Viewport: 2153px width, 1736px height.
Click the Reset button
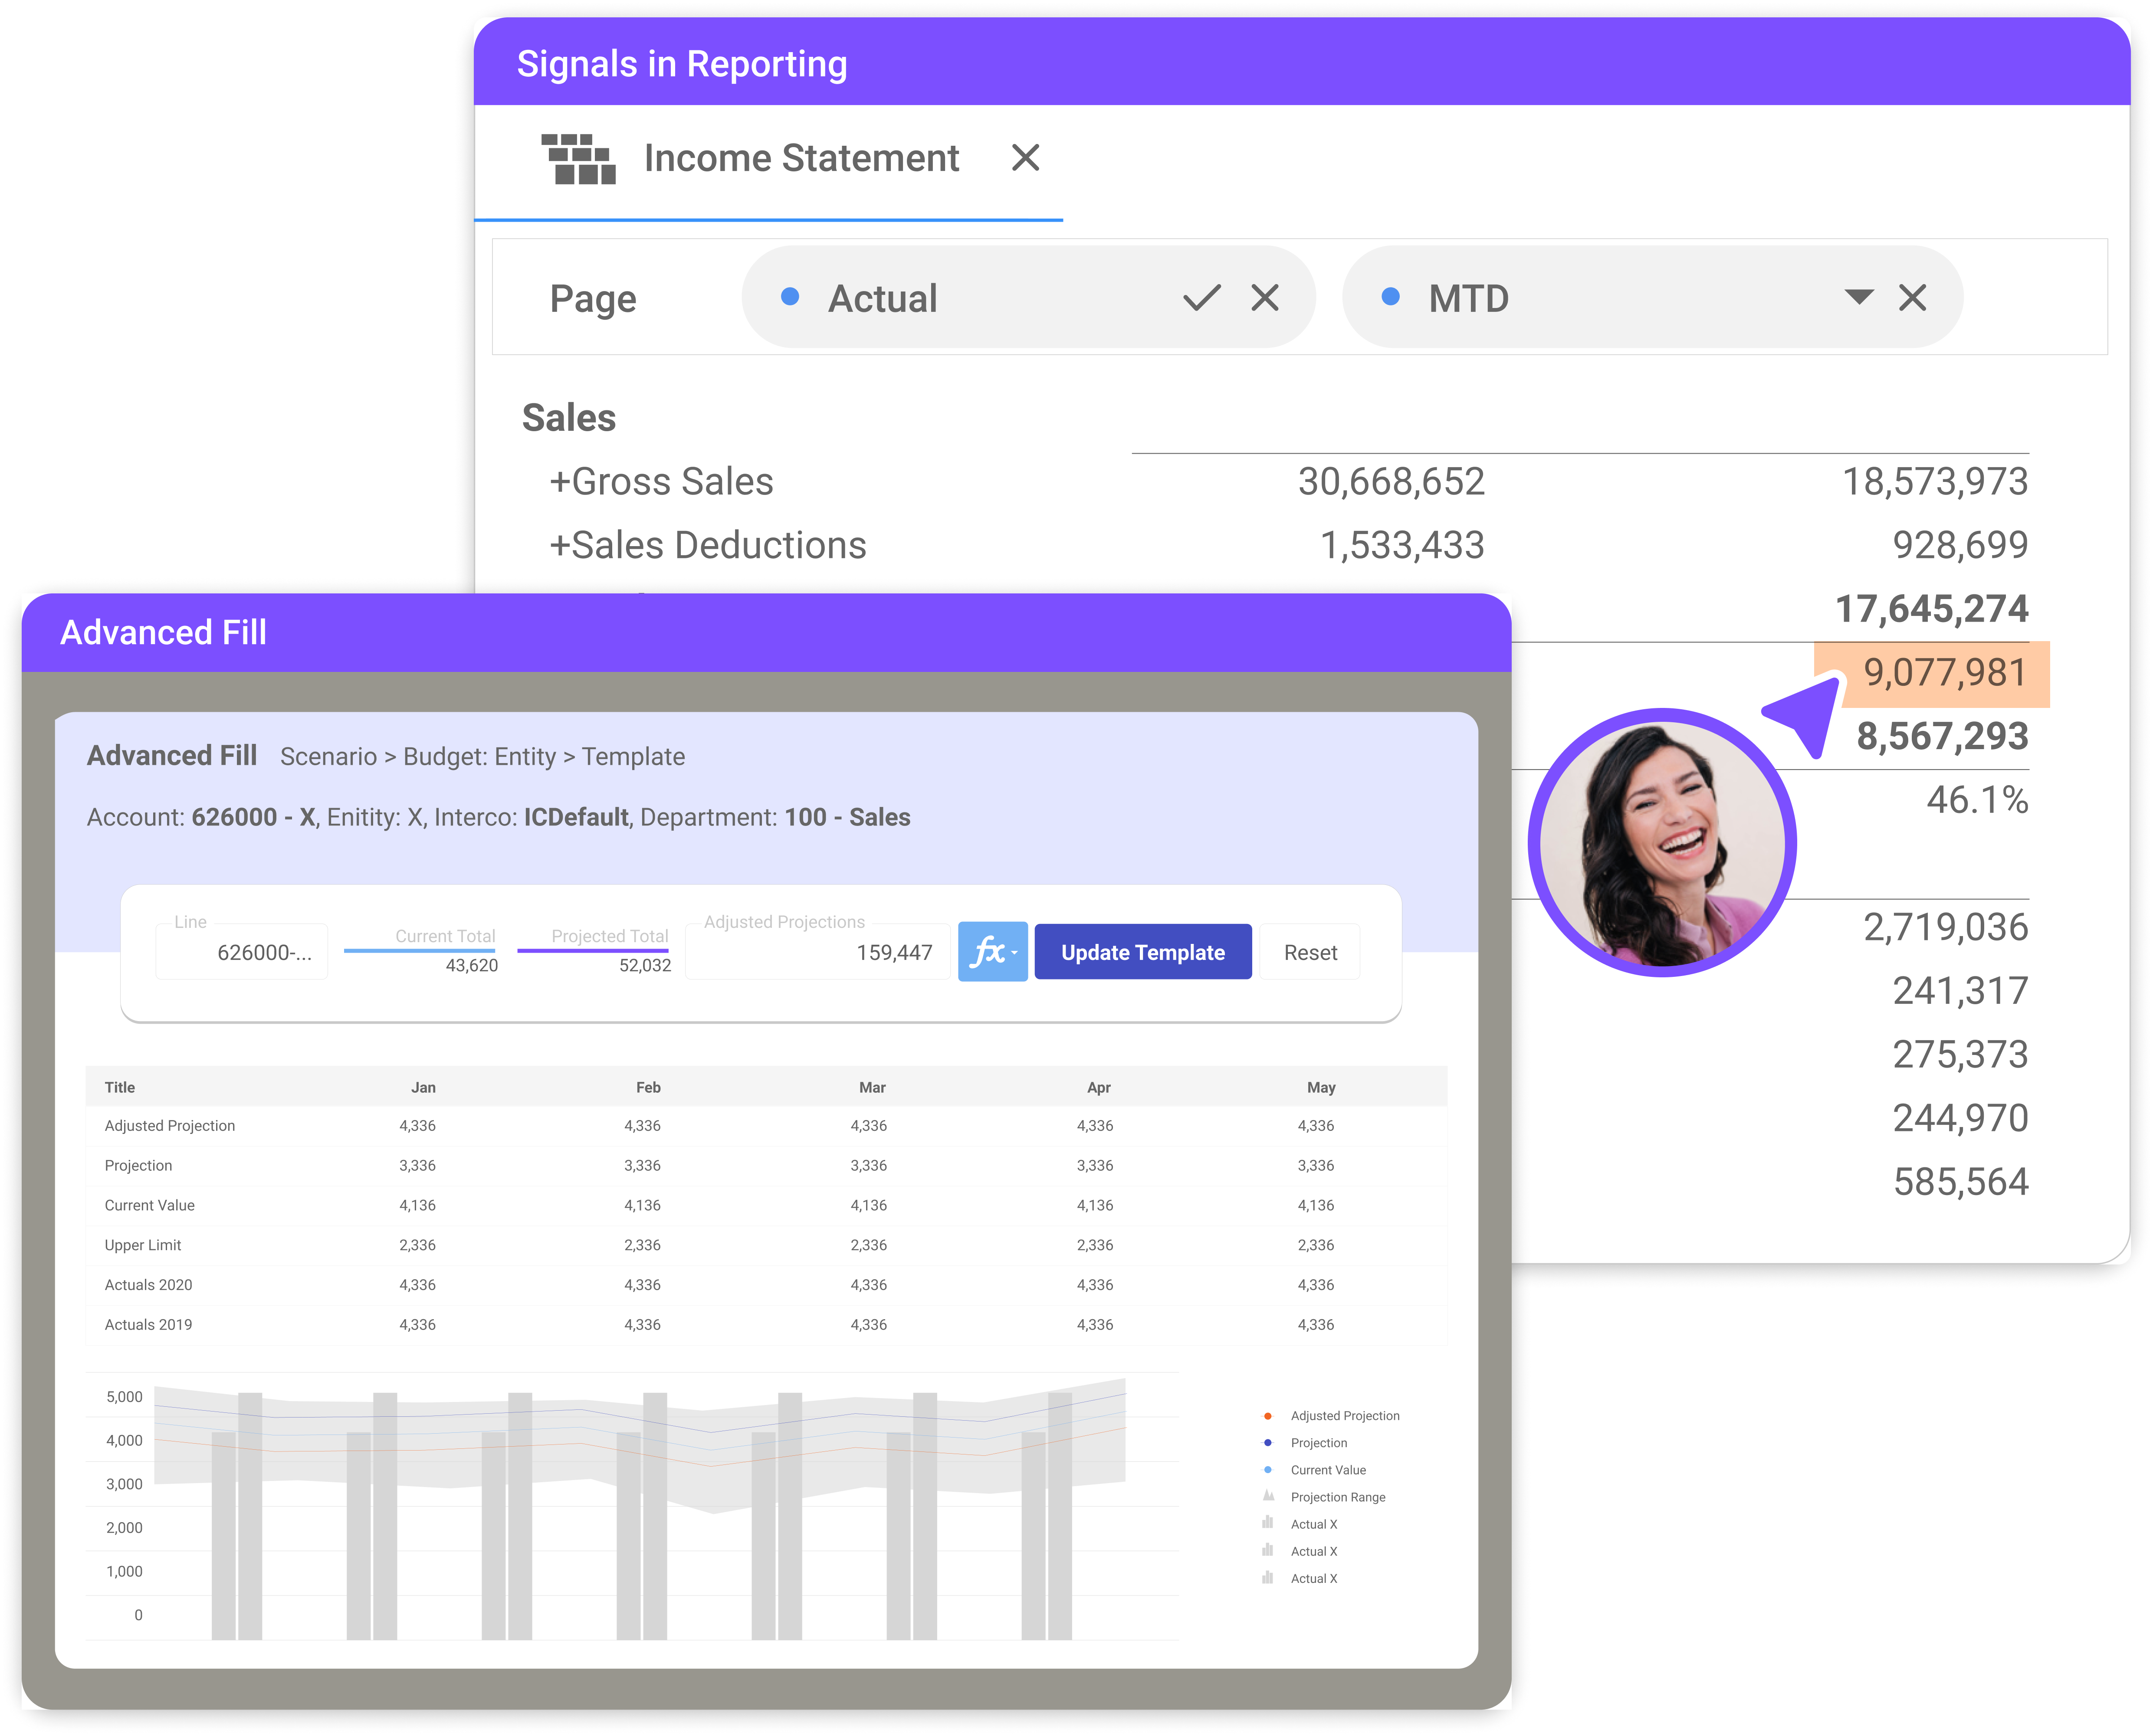click(x=1310, y=951)
